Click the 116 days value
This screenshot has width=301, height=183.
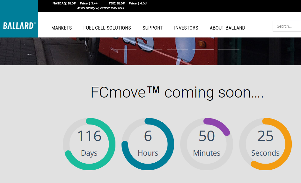pos(89,136)
